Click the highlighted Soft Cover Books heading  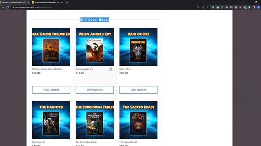95,19
